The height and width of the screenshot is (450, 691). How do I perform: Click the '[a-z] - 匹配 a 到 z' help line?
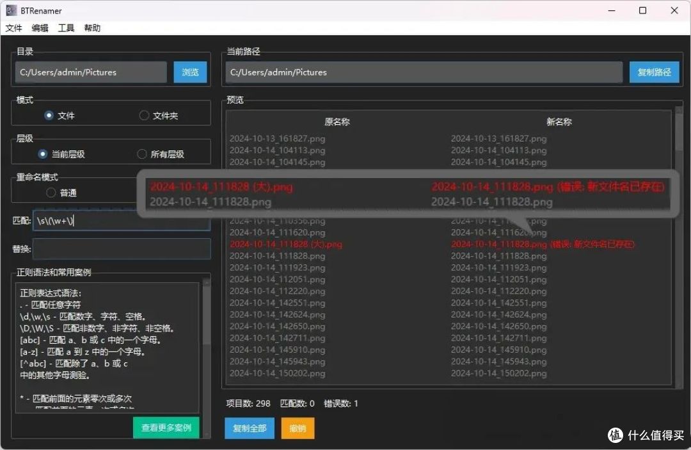click(x=83, y=351)
